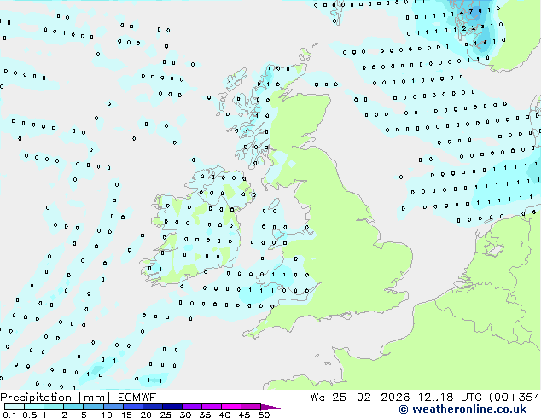Click the 30–35 mm purple legend box

tap(191, 407)
